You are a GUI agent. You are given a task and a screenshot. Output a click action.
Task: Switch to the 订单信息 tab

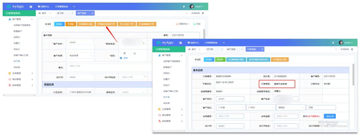point(252,49)
